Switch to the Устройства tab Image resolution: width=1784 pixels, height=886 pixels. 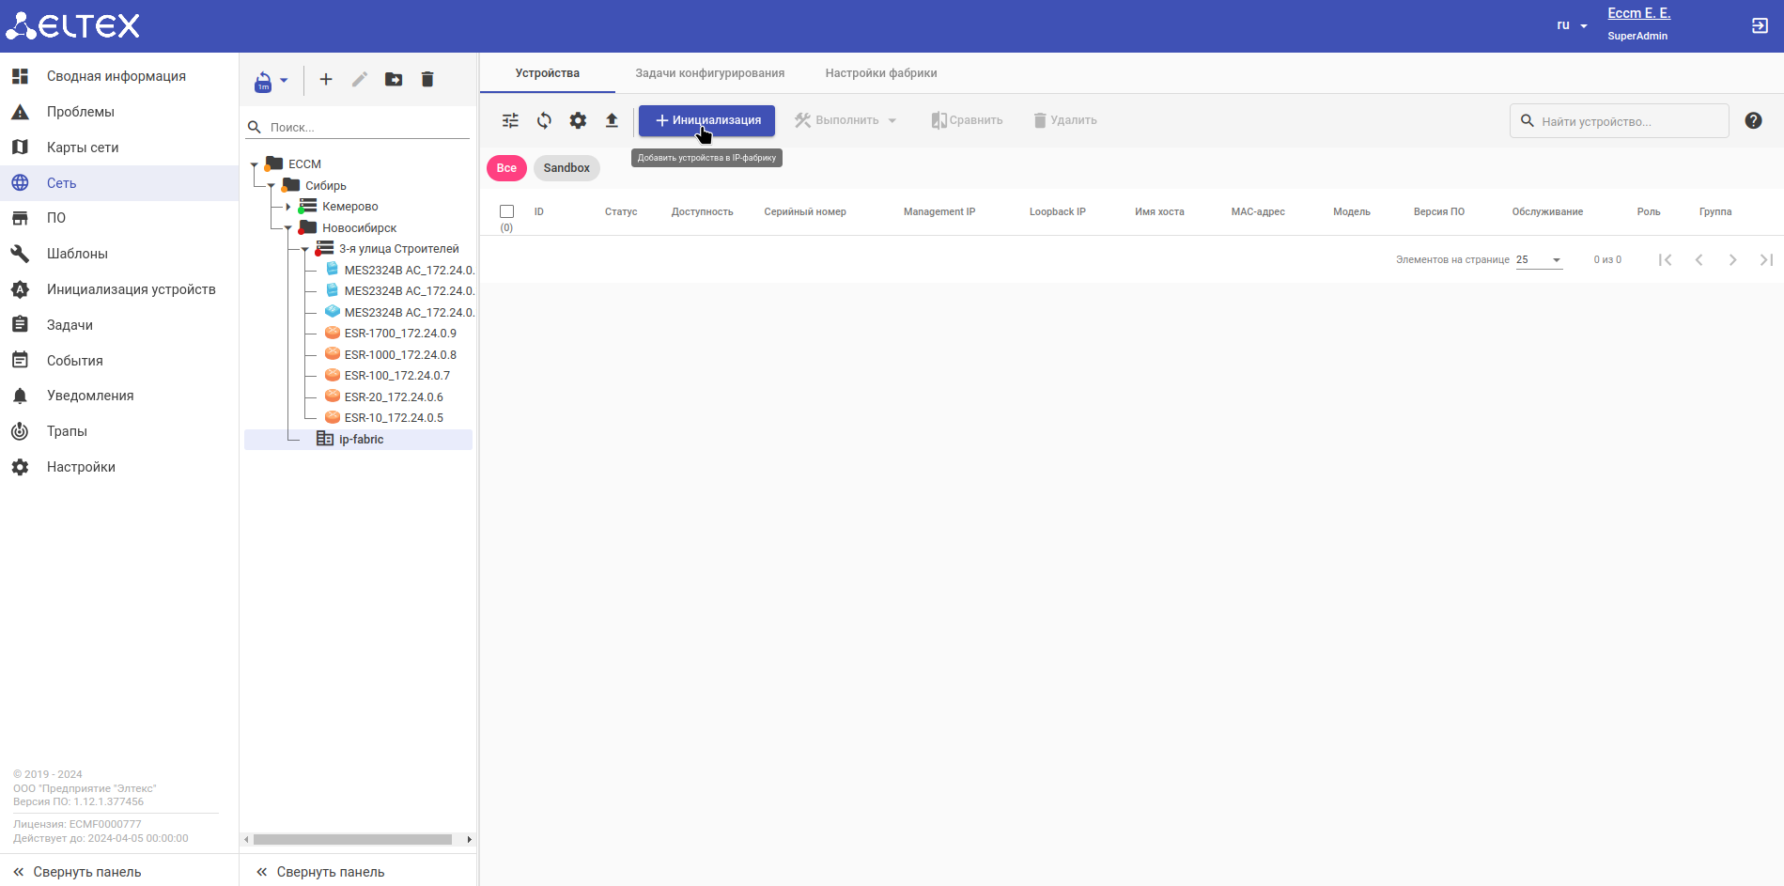(547, 73)
